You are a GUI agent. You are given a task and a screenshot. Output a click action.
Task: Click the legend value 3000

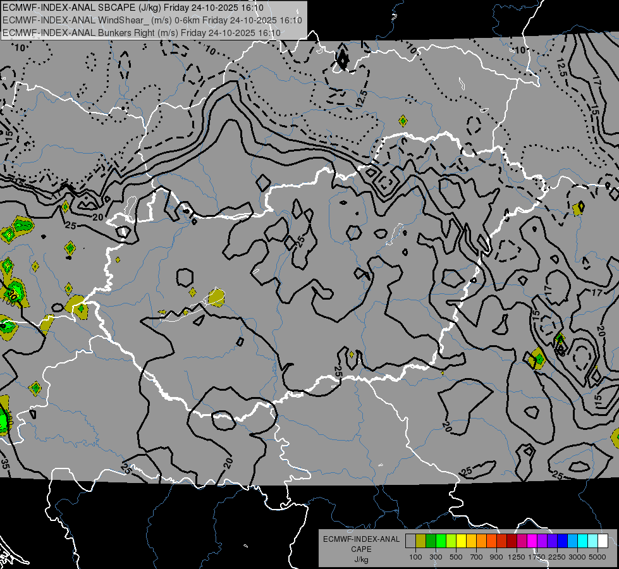(x=577, y=557)
